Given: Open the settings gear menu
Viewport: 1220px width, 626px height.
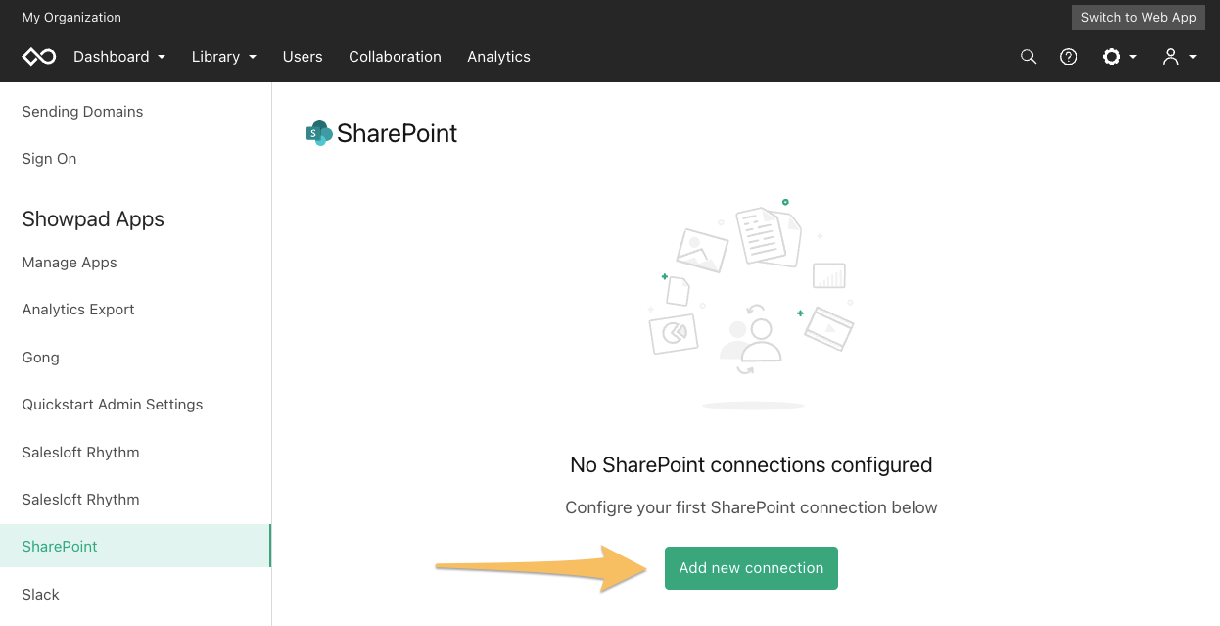Looking at the screenshot, I should pyautogui.click(x=1119, y=57).
